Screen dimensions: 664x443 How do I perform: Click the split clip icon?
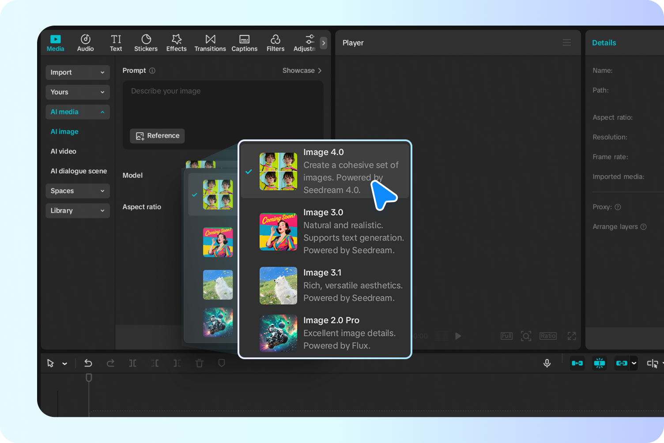click(x=132, y=363)
